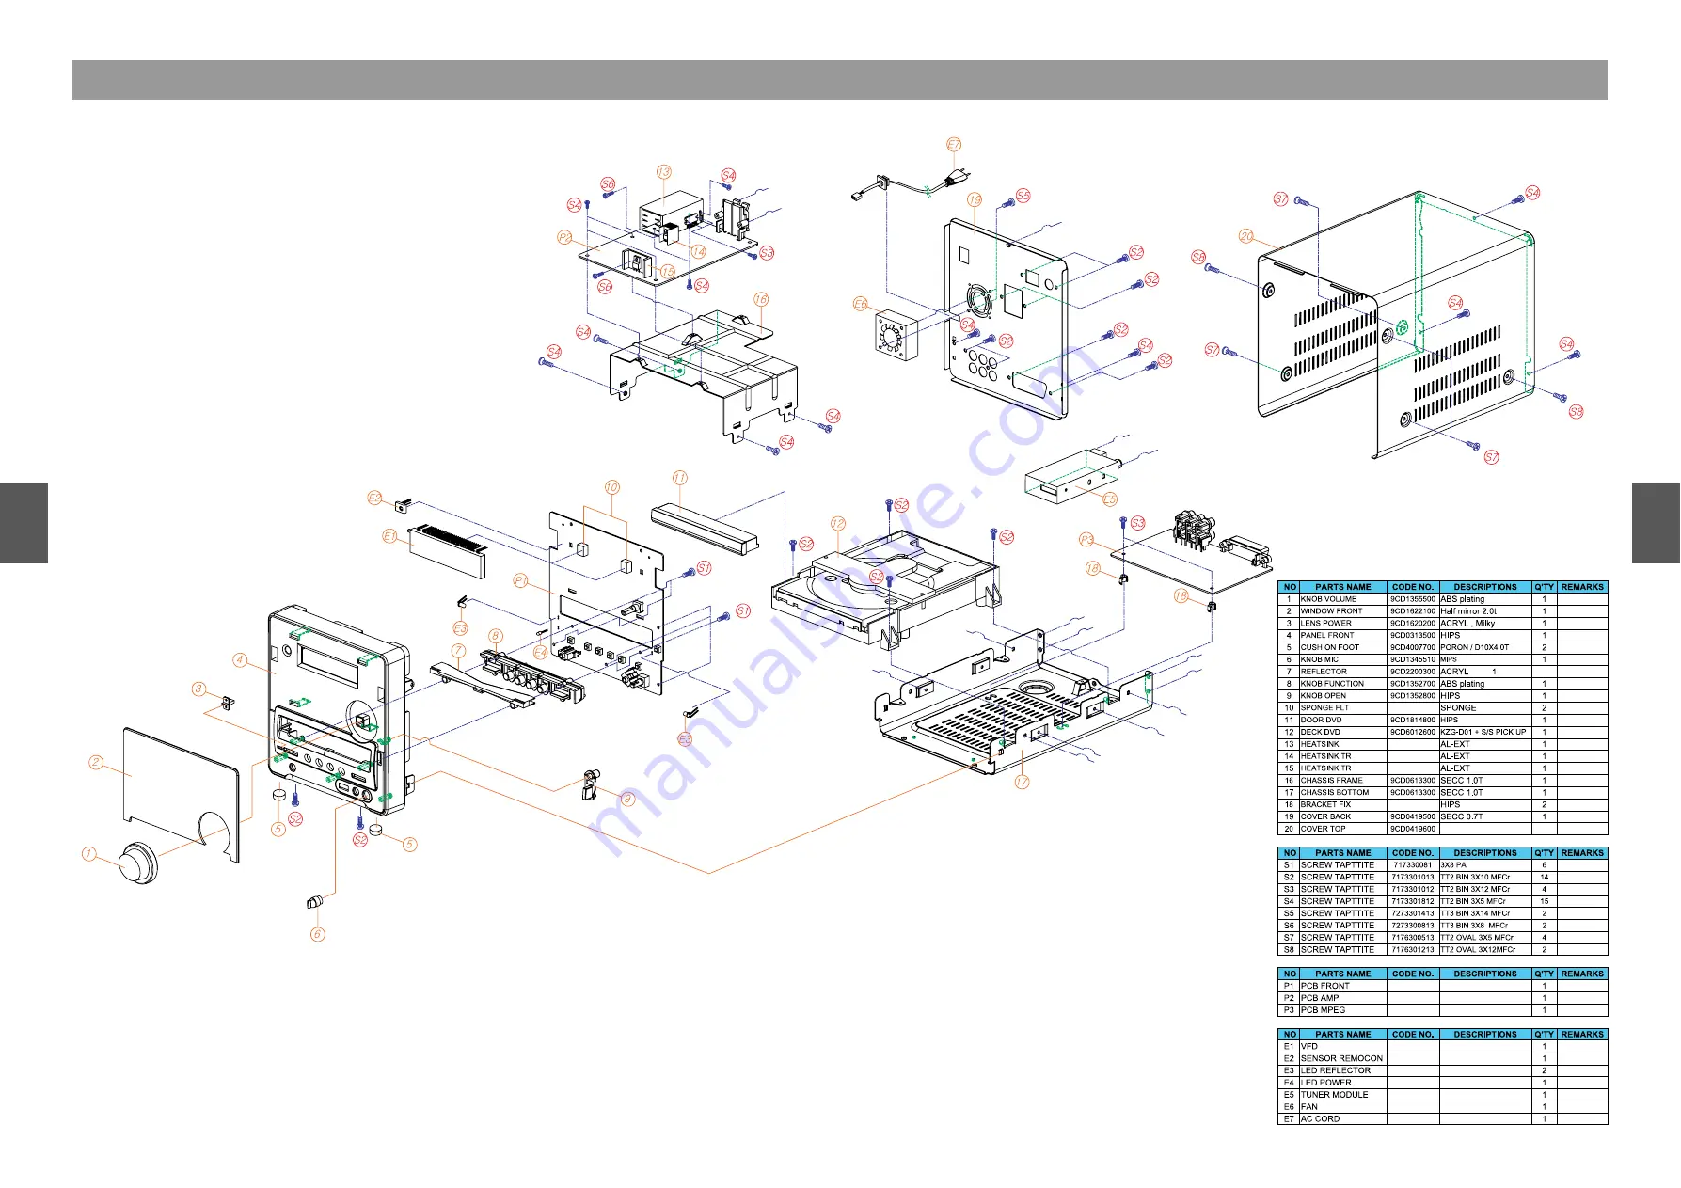Select circled callout 16 above the chassis frame
This screenshot has width=1681, height=1188.
pyautogui.click(x=760, y=299)
